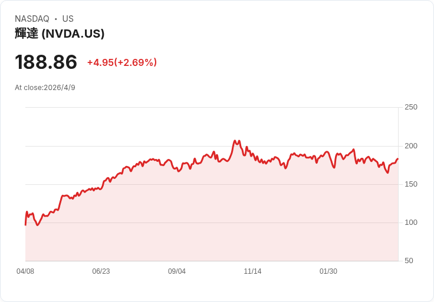Screen dimensions: 434x302
Task: Click the leftmost start of the price line
Action: pyautogui.click(x=25, y=225)
